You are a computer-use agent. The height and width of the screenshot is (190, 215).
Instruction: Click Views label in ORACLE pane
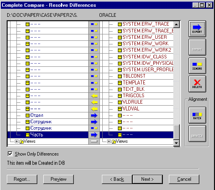(x=122, y=141)
